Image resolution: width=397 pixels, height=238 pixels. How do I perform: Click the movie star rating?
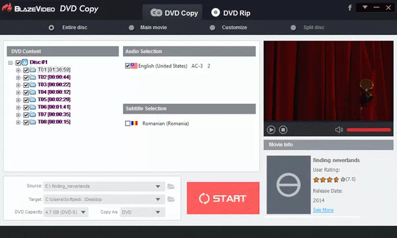329,180
